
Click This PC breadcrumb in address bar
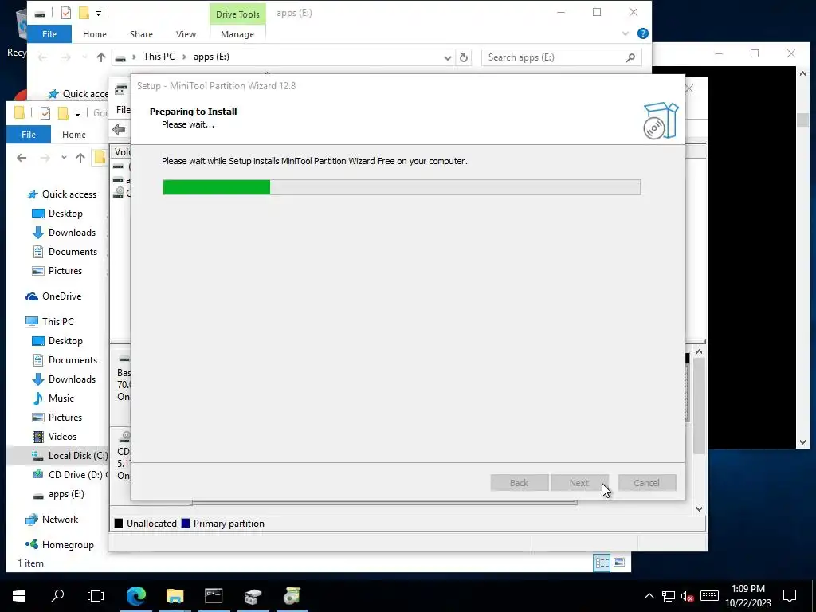tap(159, 57)
